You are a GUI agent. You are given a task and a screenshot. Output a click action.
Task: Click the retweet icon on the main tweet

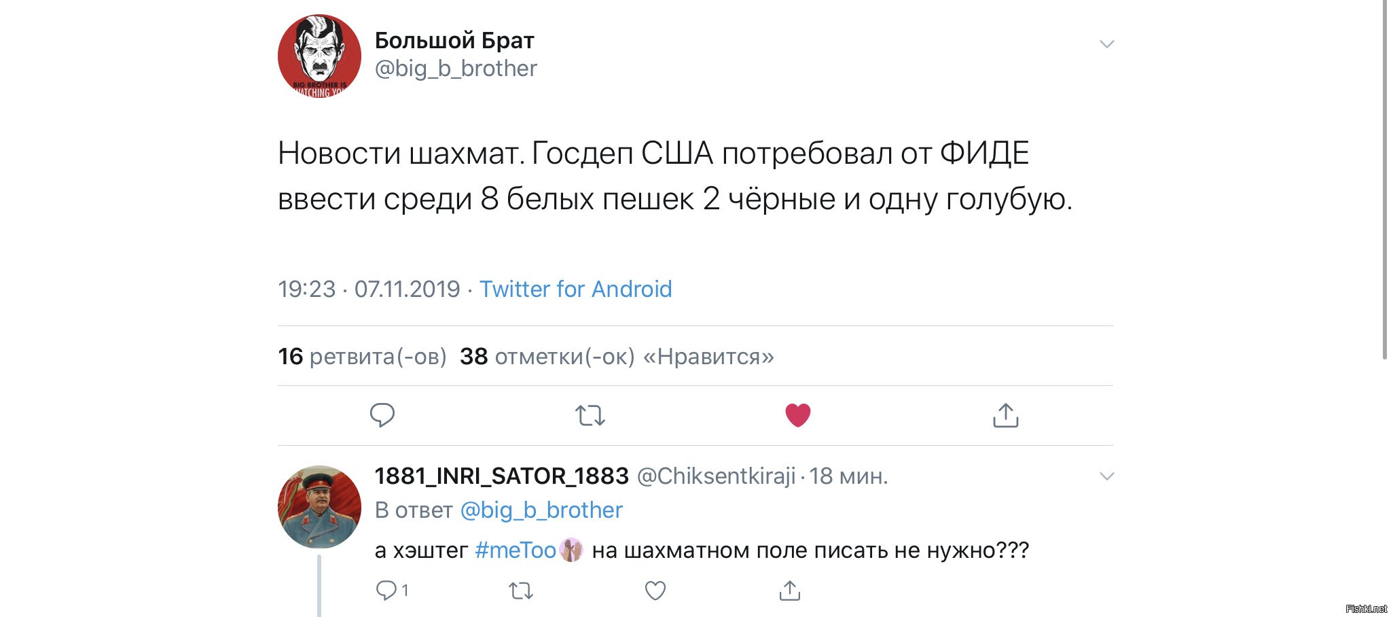tap(590, 415)
